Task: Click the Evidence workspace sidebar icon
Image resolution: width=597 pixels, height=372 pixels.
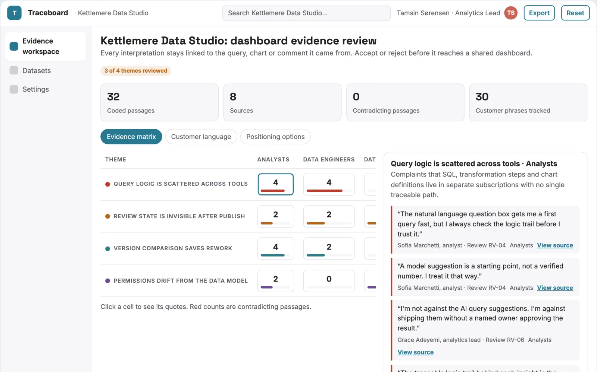Action: coord(14,46)
